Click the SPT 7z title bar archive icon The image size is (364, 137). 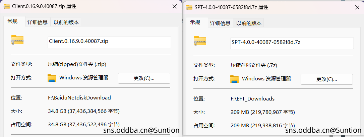click(189, 7)
